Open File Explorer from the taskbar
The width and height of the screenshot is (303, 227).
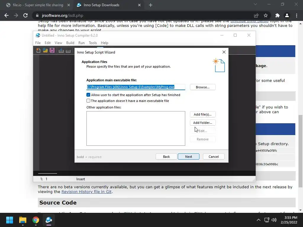pyautogui.click(x=22, y=220)
